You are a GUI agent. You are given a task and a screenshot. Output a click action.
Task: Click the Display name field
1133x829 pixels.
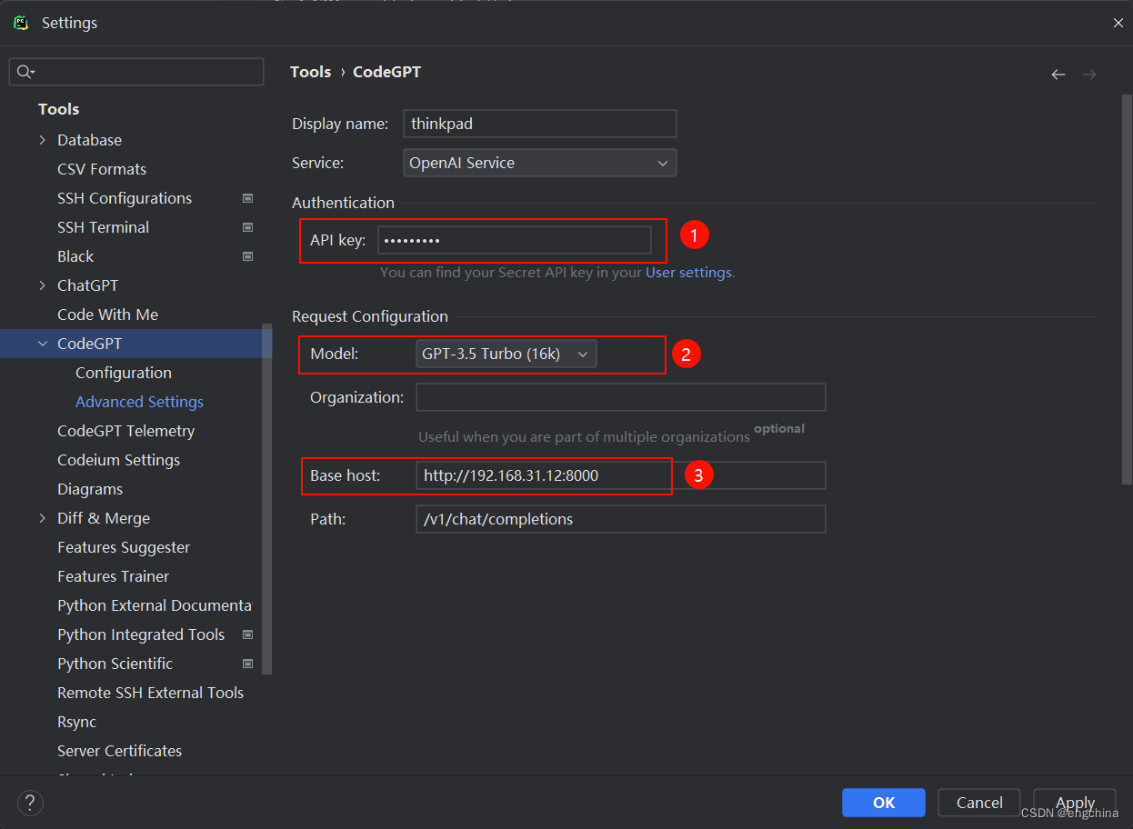(x=540, y=124)
